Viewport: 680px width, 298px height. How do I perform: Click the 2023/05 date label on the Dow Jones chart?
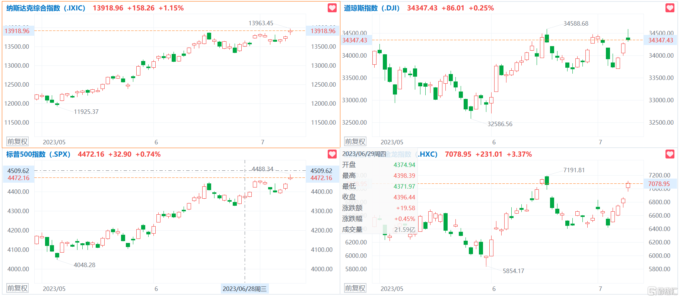coord(392,142)
